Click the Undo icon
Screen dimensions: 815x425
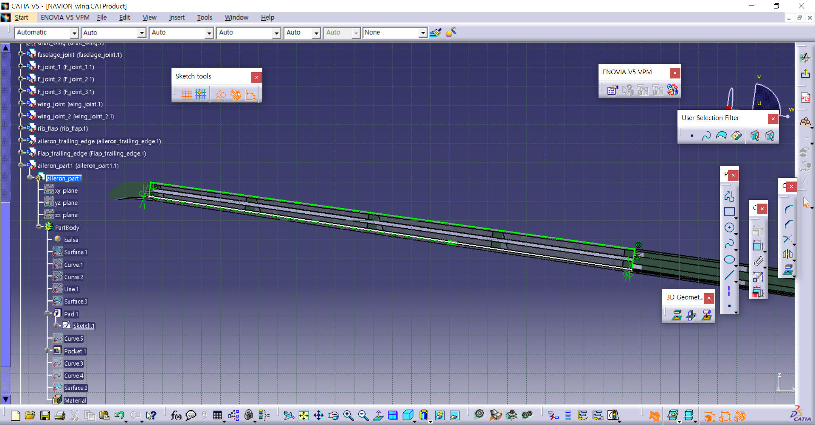[119, 416]
